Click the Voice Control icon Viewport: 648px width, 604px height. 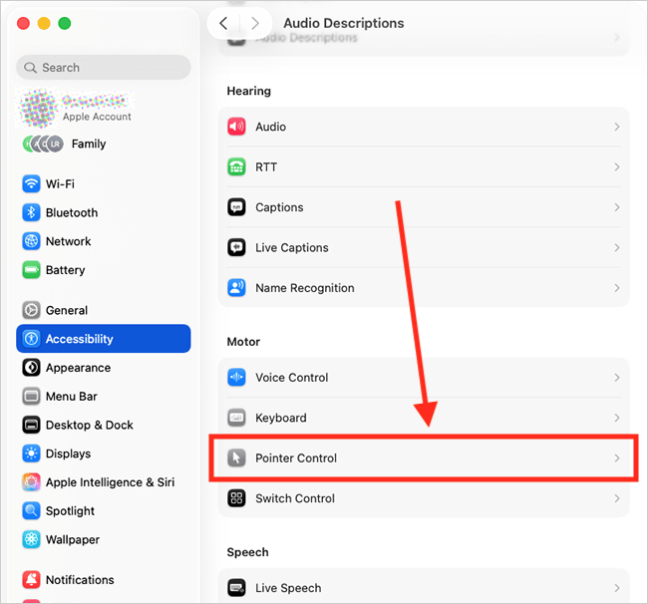(x=236, y=378)
